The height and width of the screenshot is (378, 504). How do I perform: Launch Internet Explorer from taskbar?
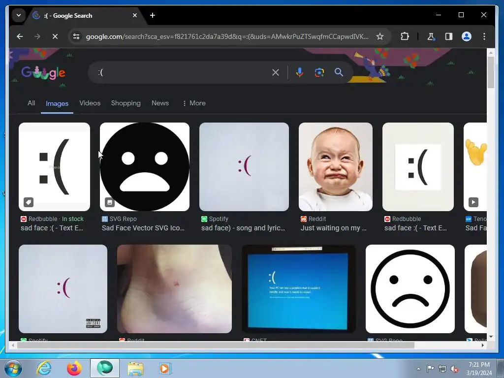pyautogui.click(x=44, y=368)
